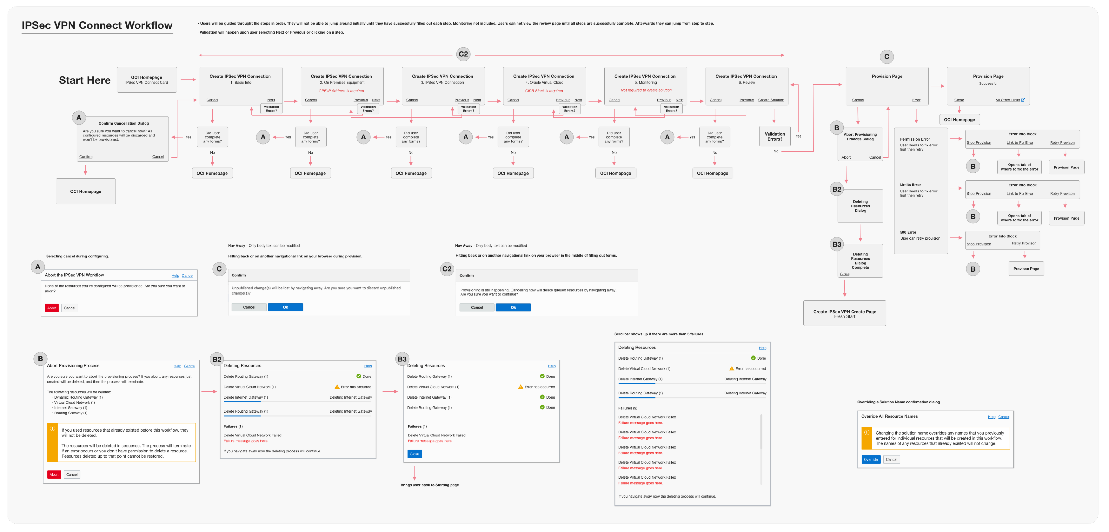The image size is (1109, 532).
Task: Click warning icon in Abort Provisioning Process alert
Action: 53,428
